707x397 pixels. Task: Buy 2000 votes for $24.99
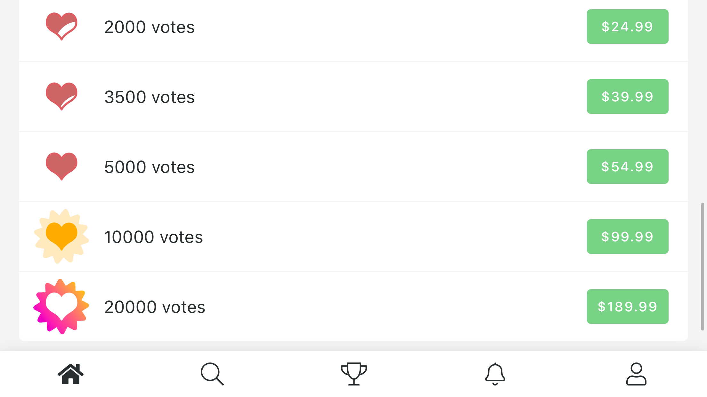[x=627, y=27]
